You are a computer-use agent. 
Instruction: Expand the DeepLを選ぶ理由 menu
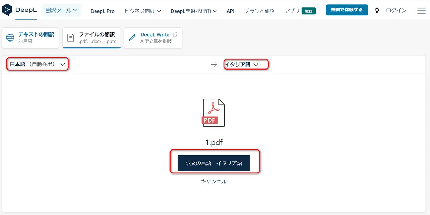pos(193,11)
